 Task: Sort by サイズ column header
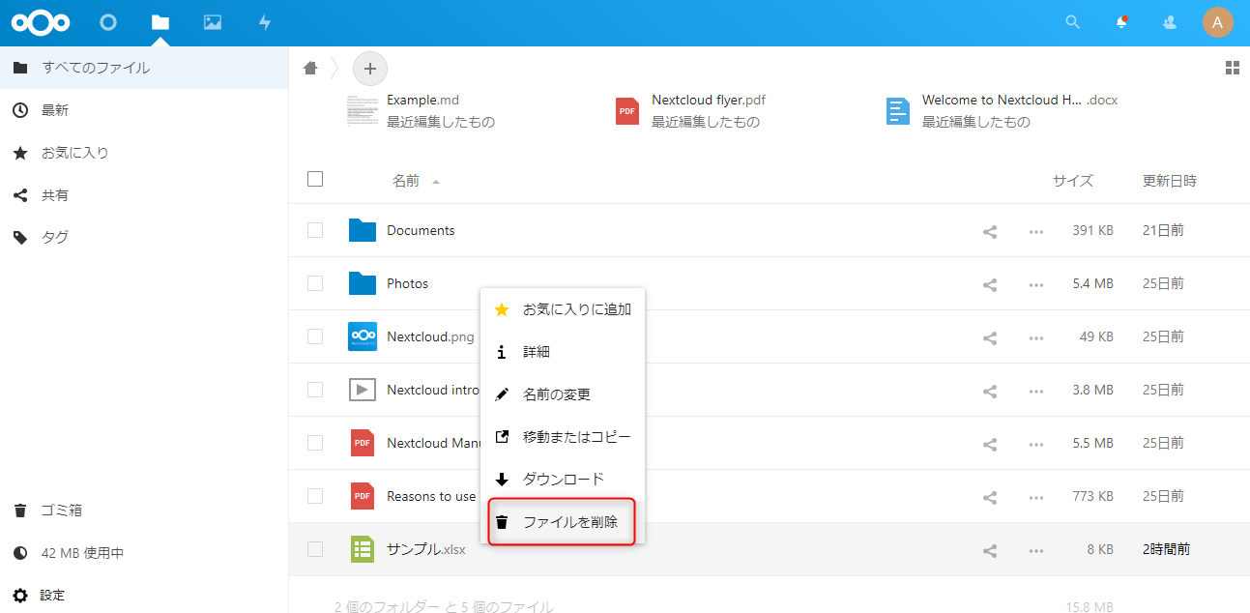pos(1073,181)
